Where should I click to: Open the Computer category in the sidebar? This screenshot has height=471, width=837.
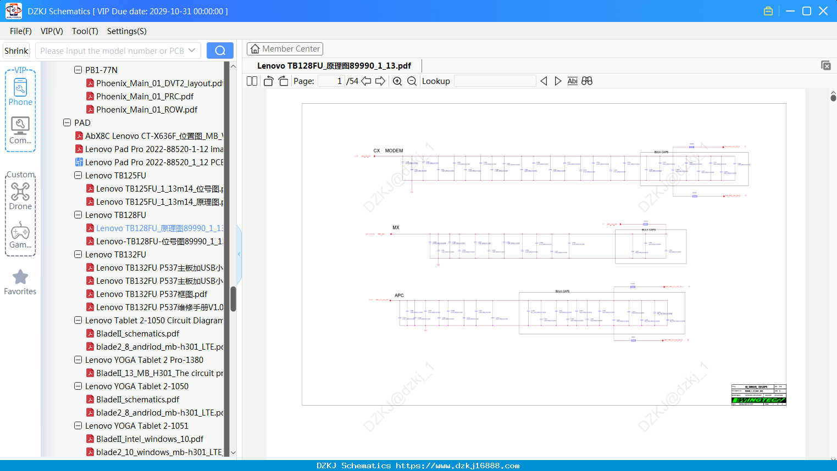coord(20,130)
